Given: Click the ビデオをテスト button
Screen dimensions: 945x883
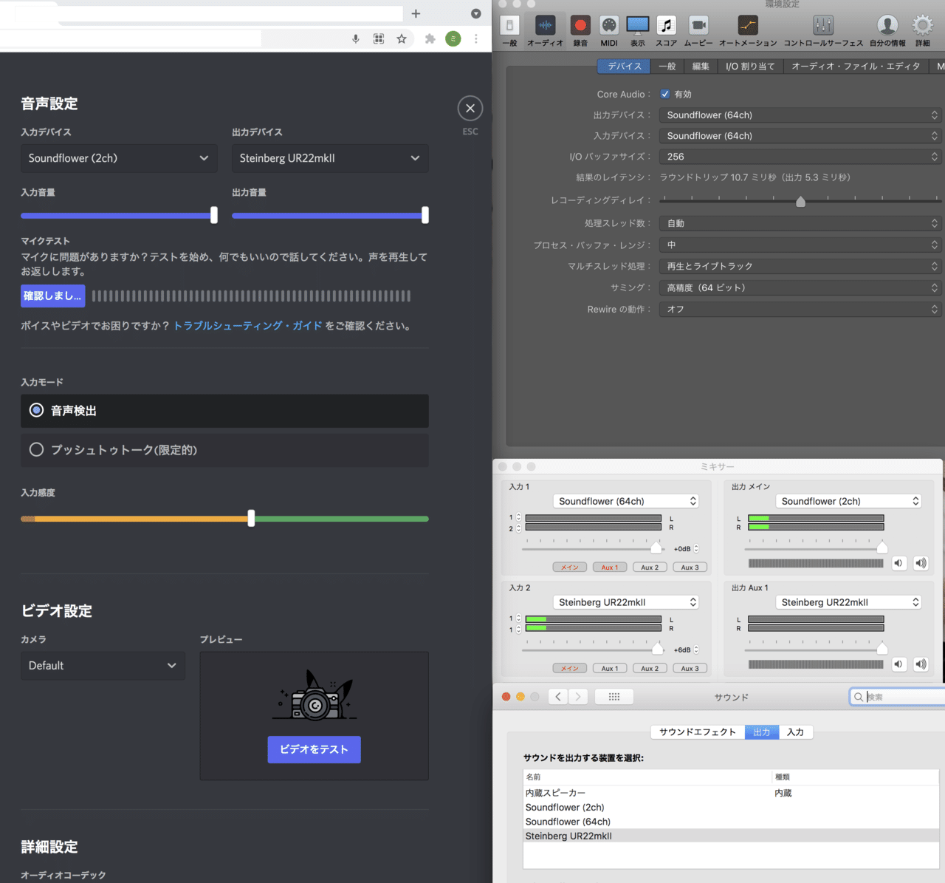Looking at the screenshot, I should (x=314, y=749).
